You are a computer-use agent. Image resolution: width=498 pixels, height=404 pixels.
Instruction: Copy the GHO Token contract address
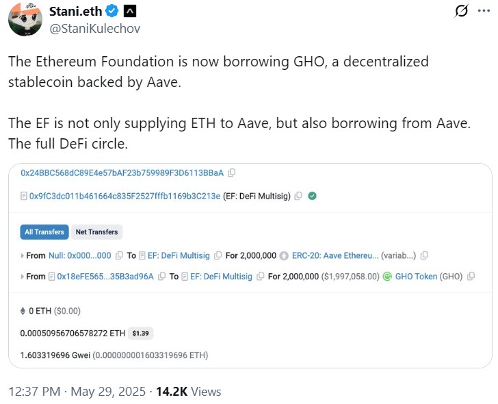[471, 277]
